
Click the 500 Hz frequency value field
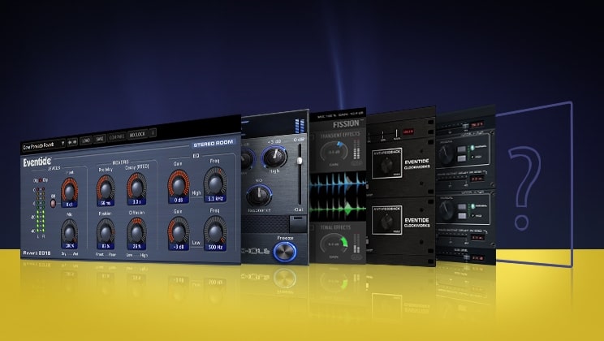(216, 247)
